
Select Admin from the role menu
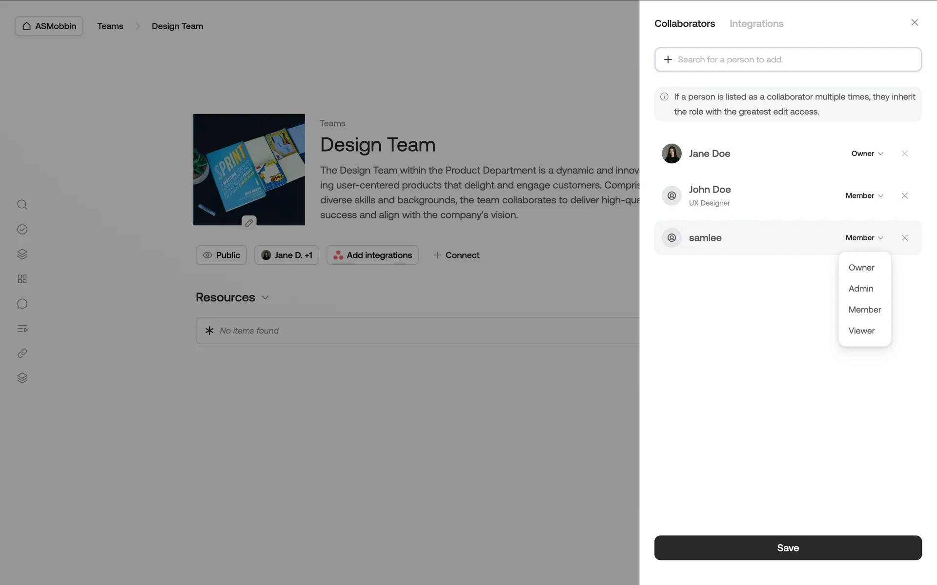pyautogui.click(x=860, y=289)
